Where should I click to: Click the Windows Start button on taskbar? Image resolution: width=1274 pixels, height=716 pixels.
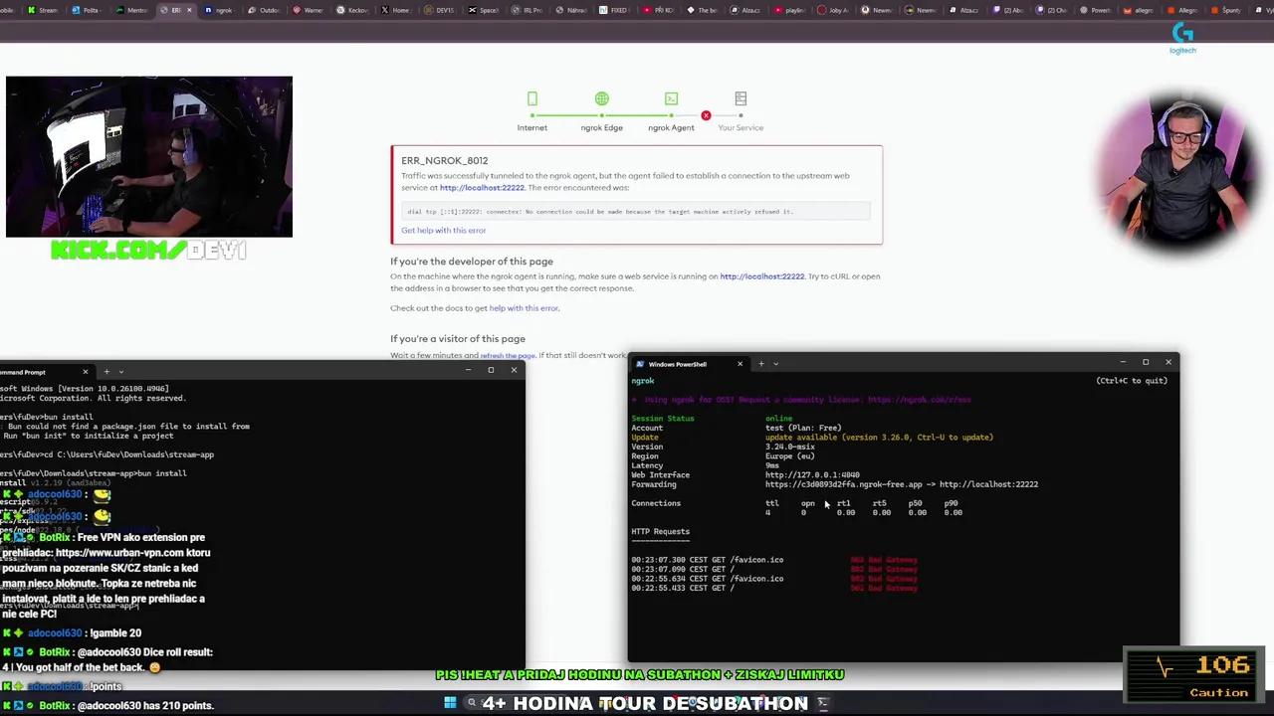[x=450, y=703]
